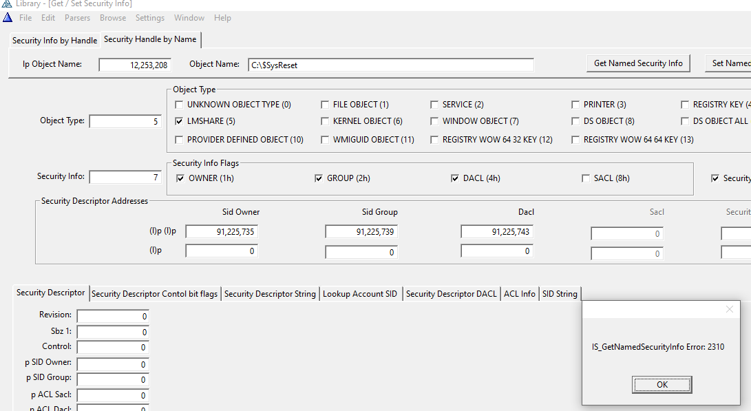
Task: Enable the FILE OBJECT (1) checkbox
Action: [x=325, y=105]
